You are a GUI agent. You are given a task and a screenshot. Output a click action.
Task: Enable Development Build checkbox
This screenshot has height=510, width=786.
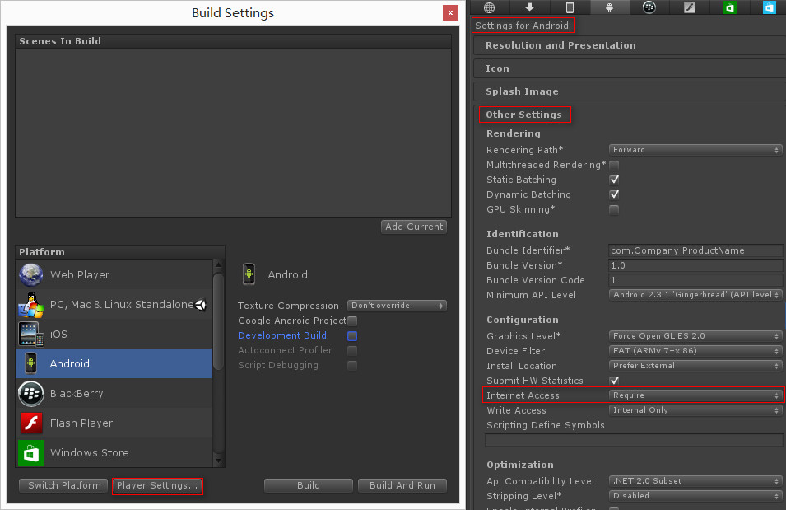(352, 336)
